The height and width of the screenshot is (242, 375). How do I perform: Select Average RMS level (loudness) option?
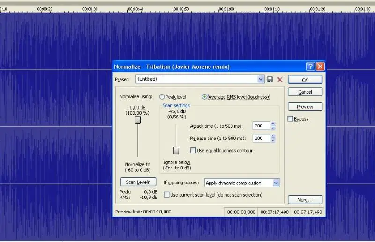click(x=204, y=97)
